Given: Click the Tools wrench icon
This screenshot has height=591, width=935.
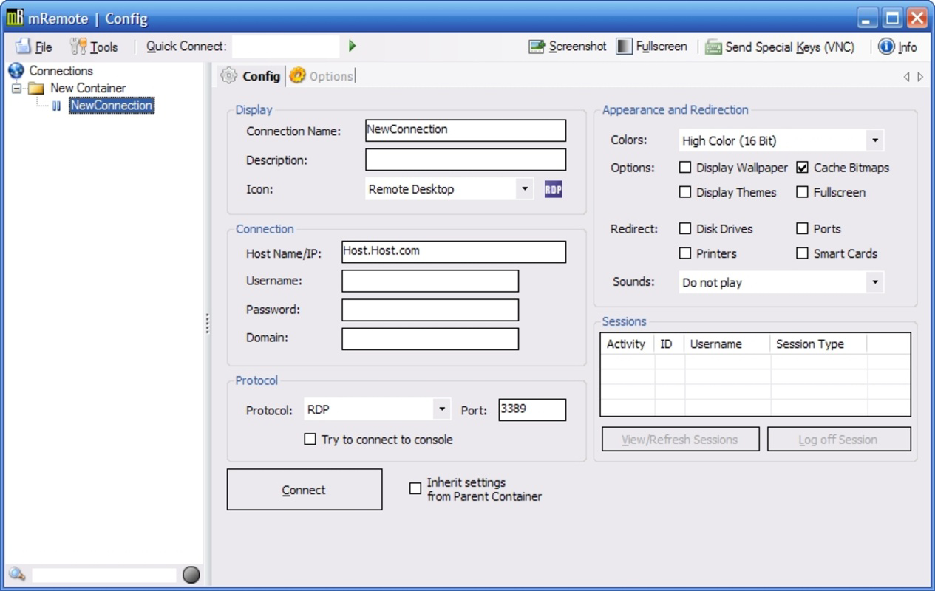Looking at the screenshot, I should pyautogui.click(x=78, y=47).
